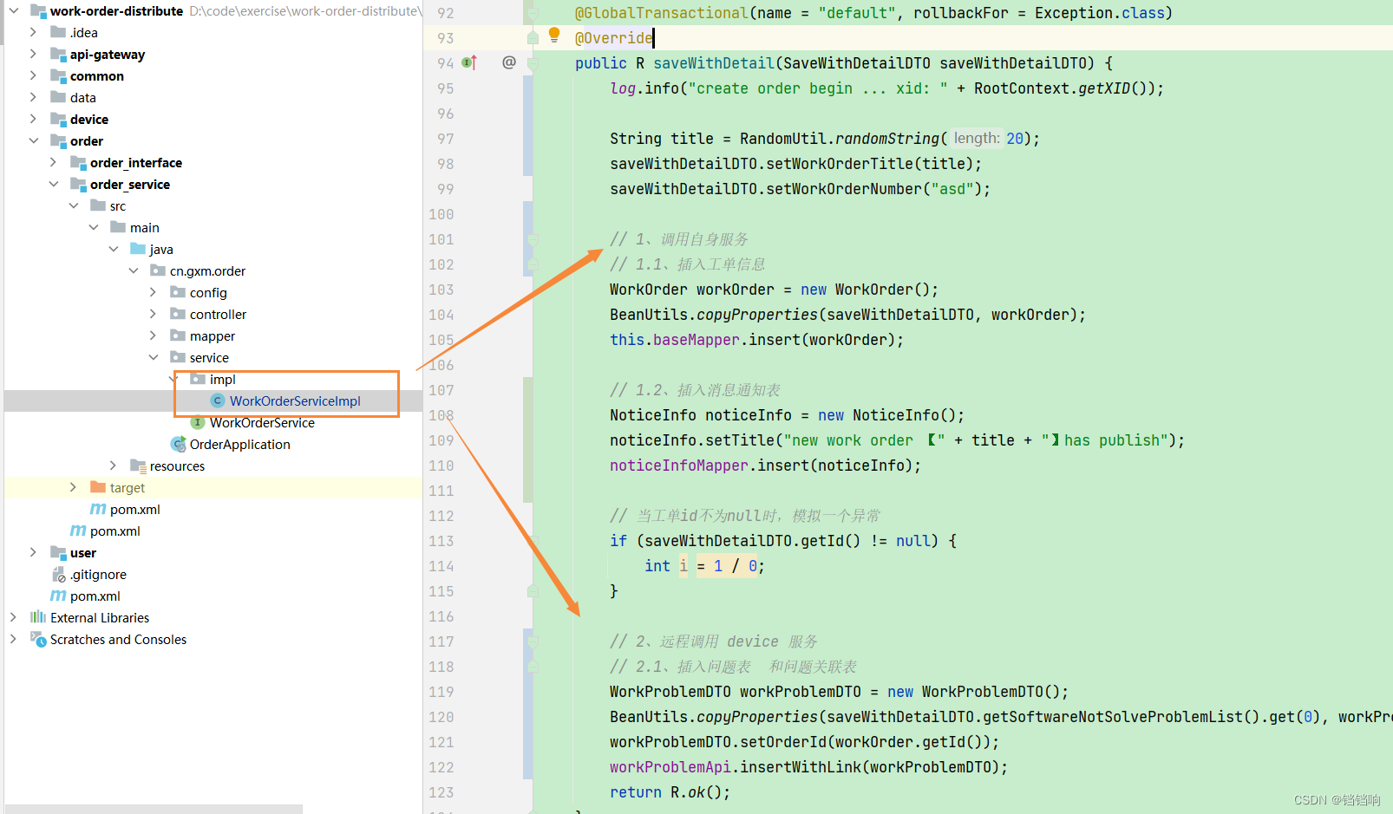Viewport: 1393px width, 814px height.
Task: Click the saveWithDetail method name
Action: tap(714, 63)
